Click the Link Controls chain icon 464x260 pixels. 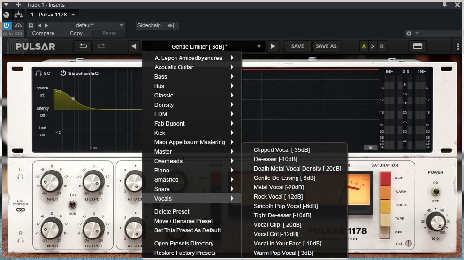pos(20,209)
